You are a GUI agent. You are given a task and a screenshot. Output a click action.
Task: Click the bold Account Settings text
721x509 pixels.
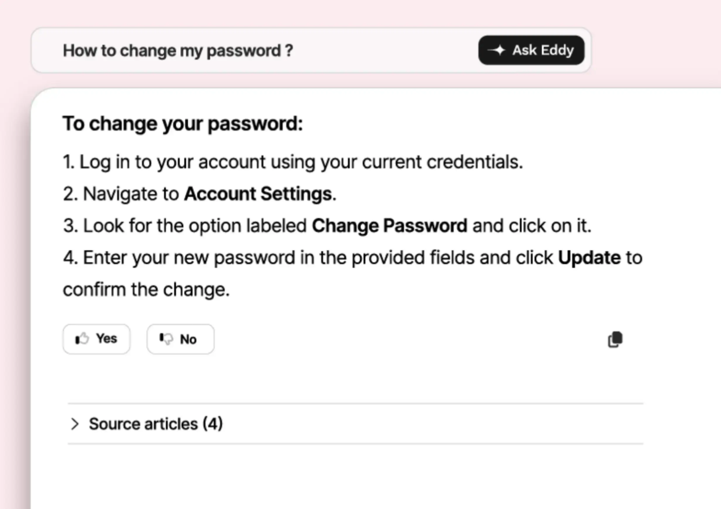(258, 194)
